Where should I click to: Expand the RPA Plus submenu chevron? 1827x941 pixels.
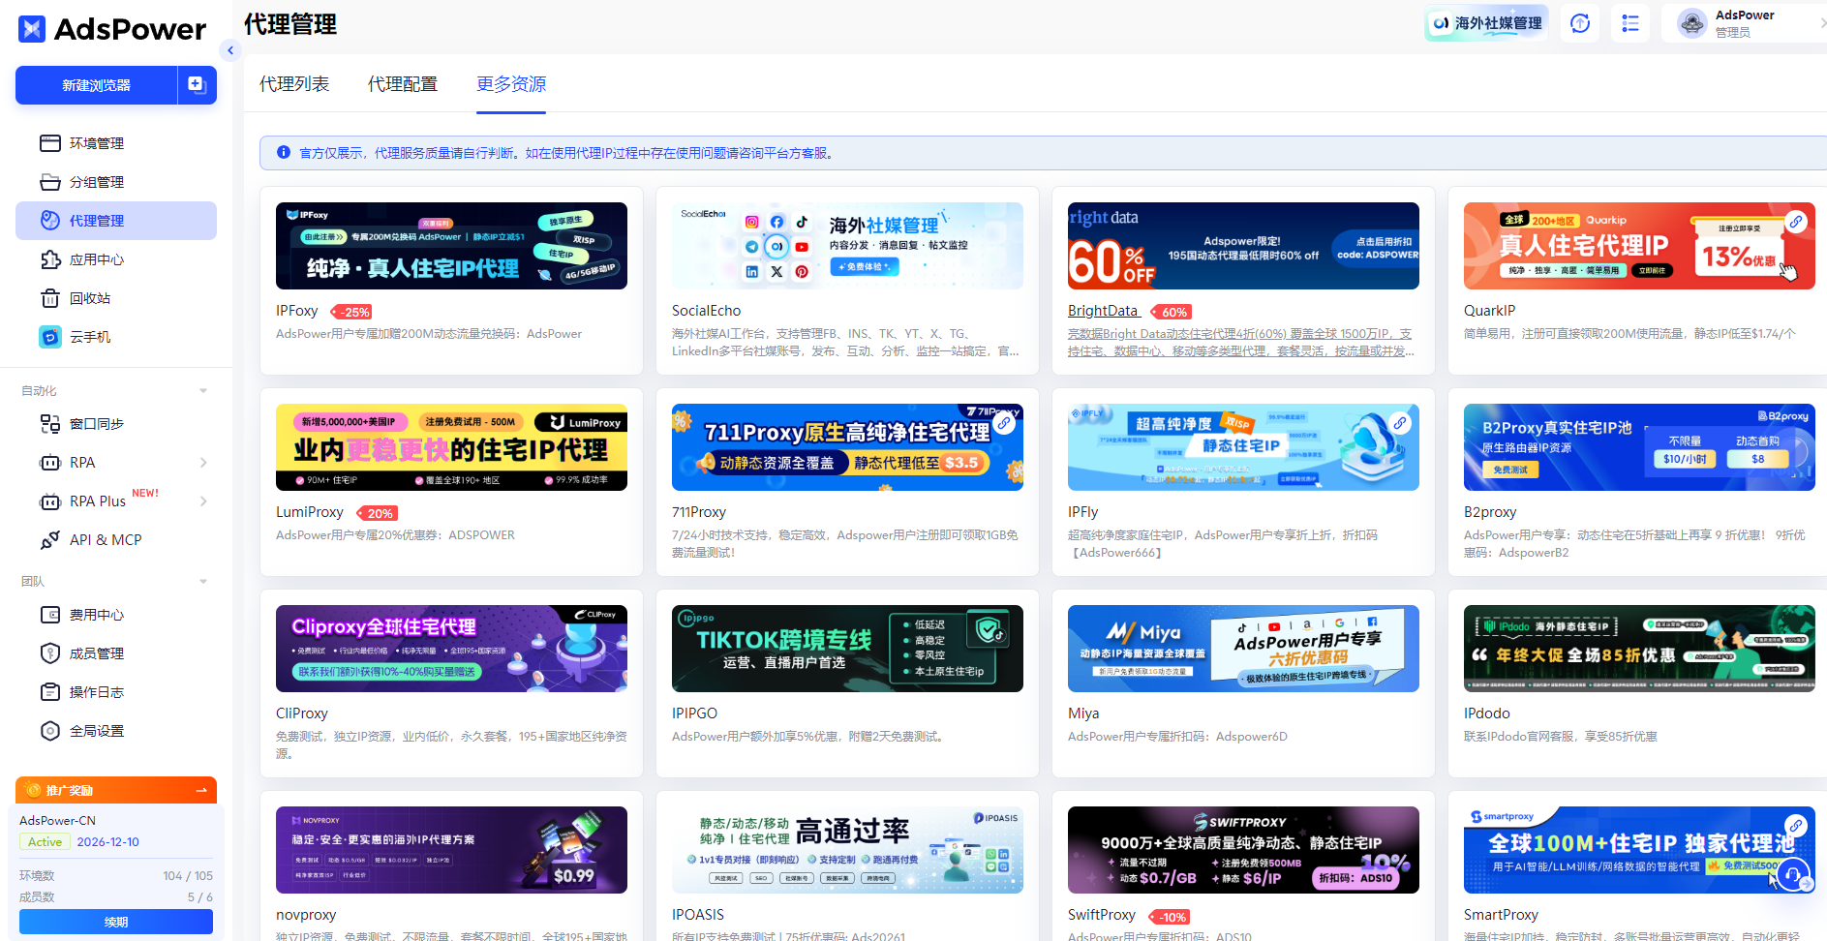click(x=203, y=501)
